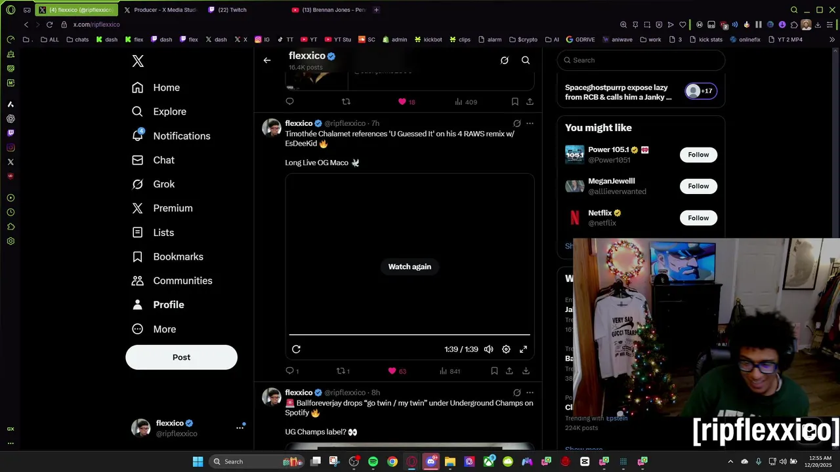This screenshot has width=840, height=472.
Task: Open Spaceghostpurrp expose story
Action: [618, 92]
